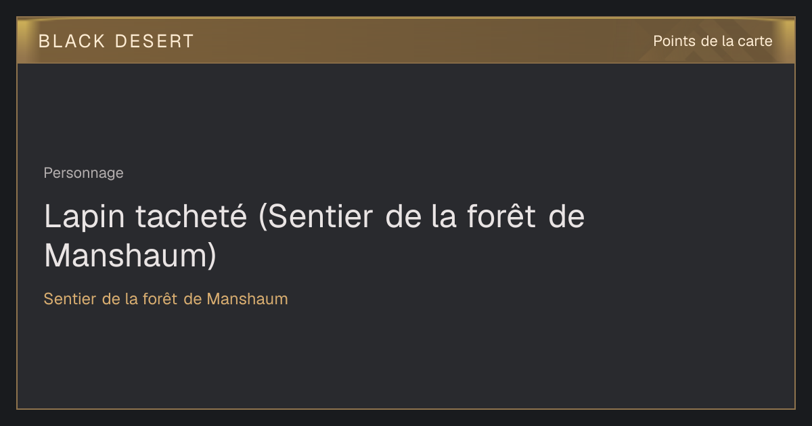812x426 pixels.
Task: Click the BLACK DESERT logo text
Action: [116, 41]
